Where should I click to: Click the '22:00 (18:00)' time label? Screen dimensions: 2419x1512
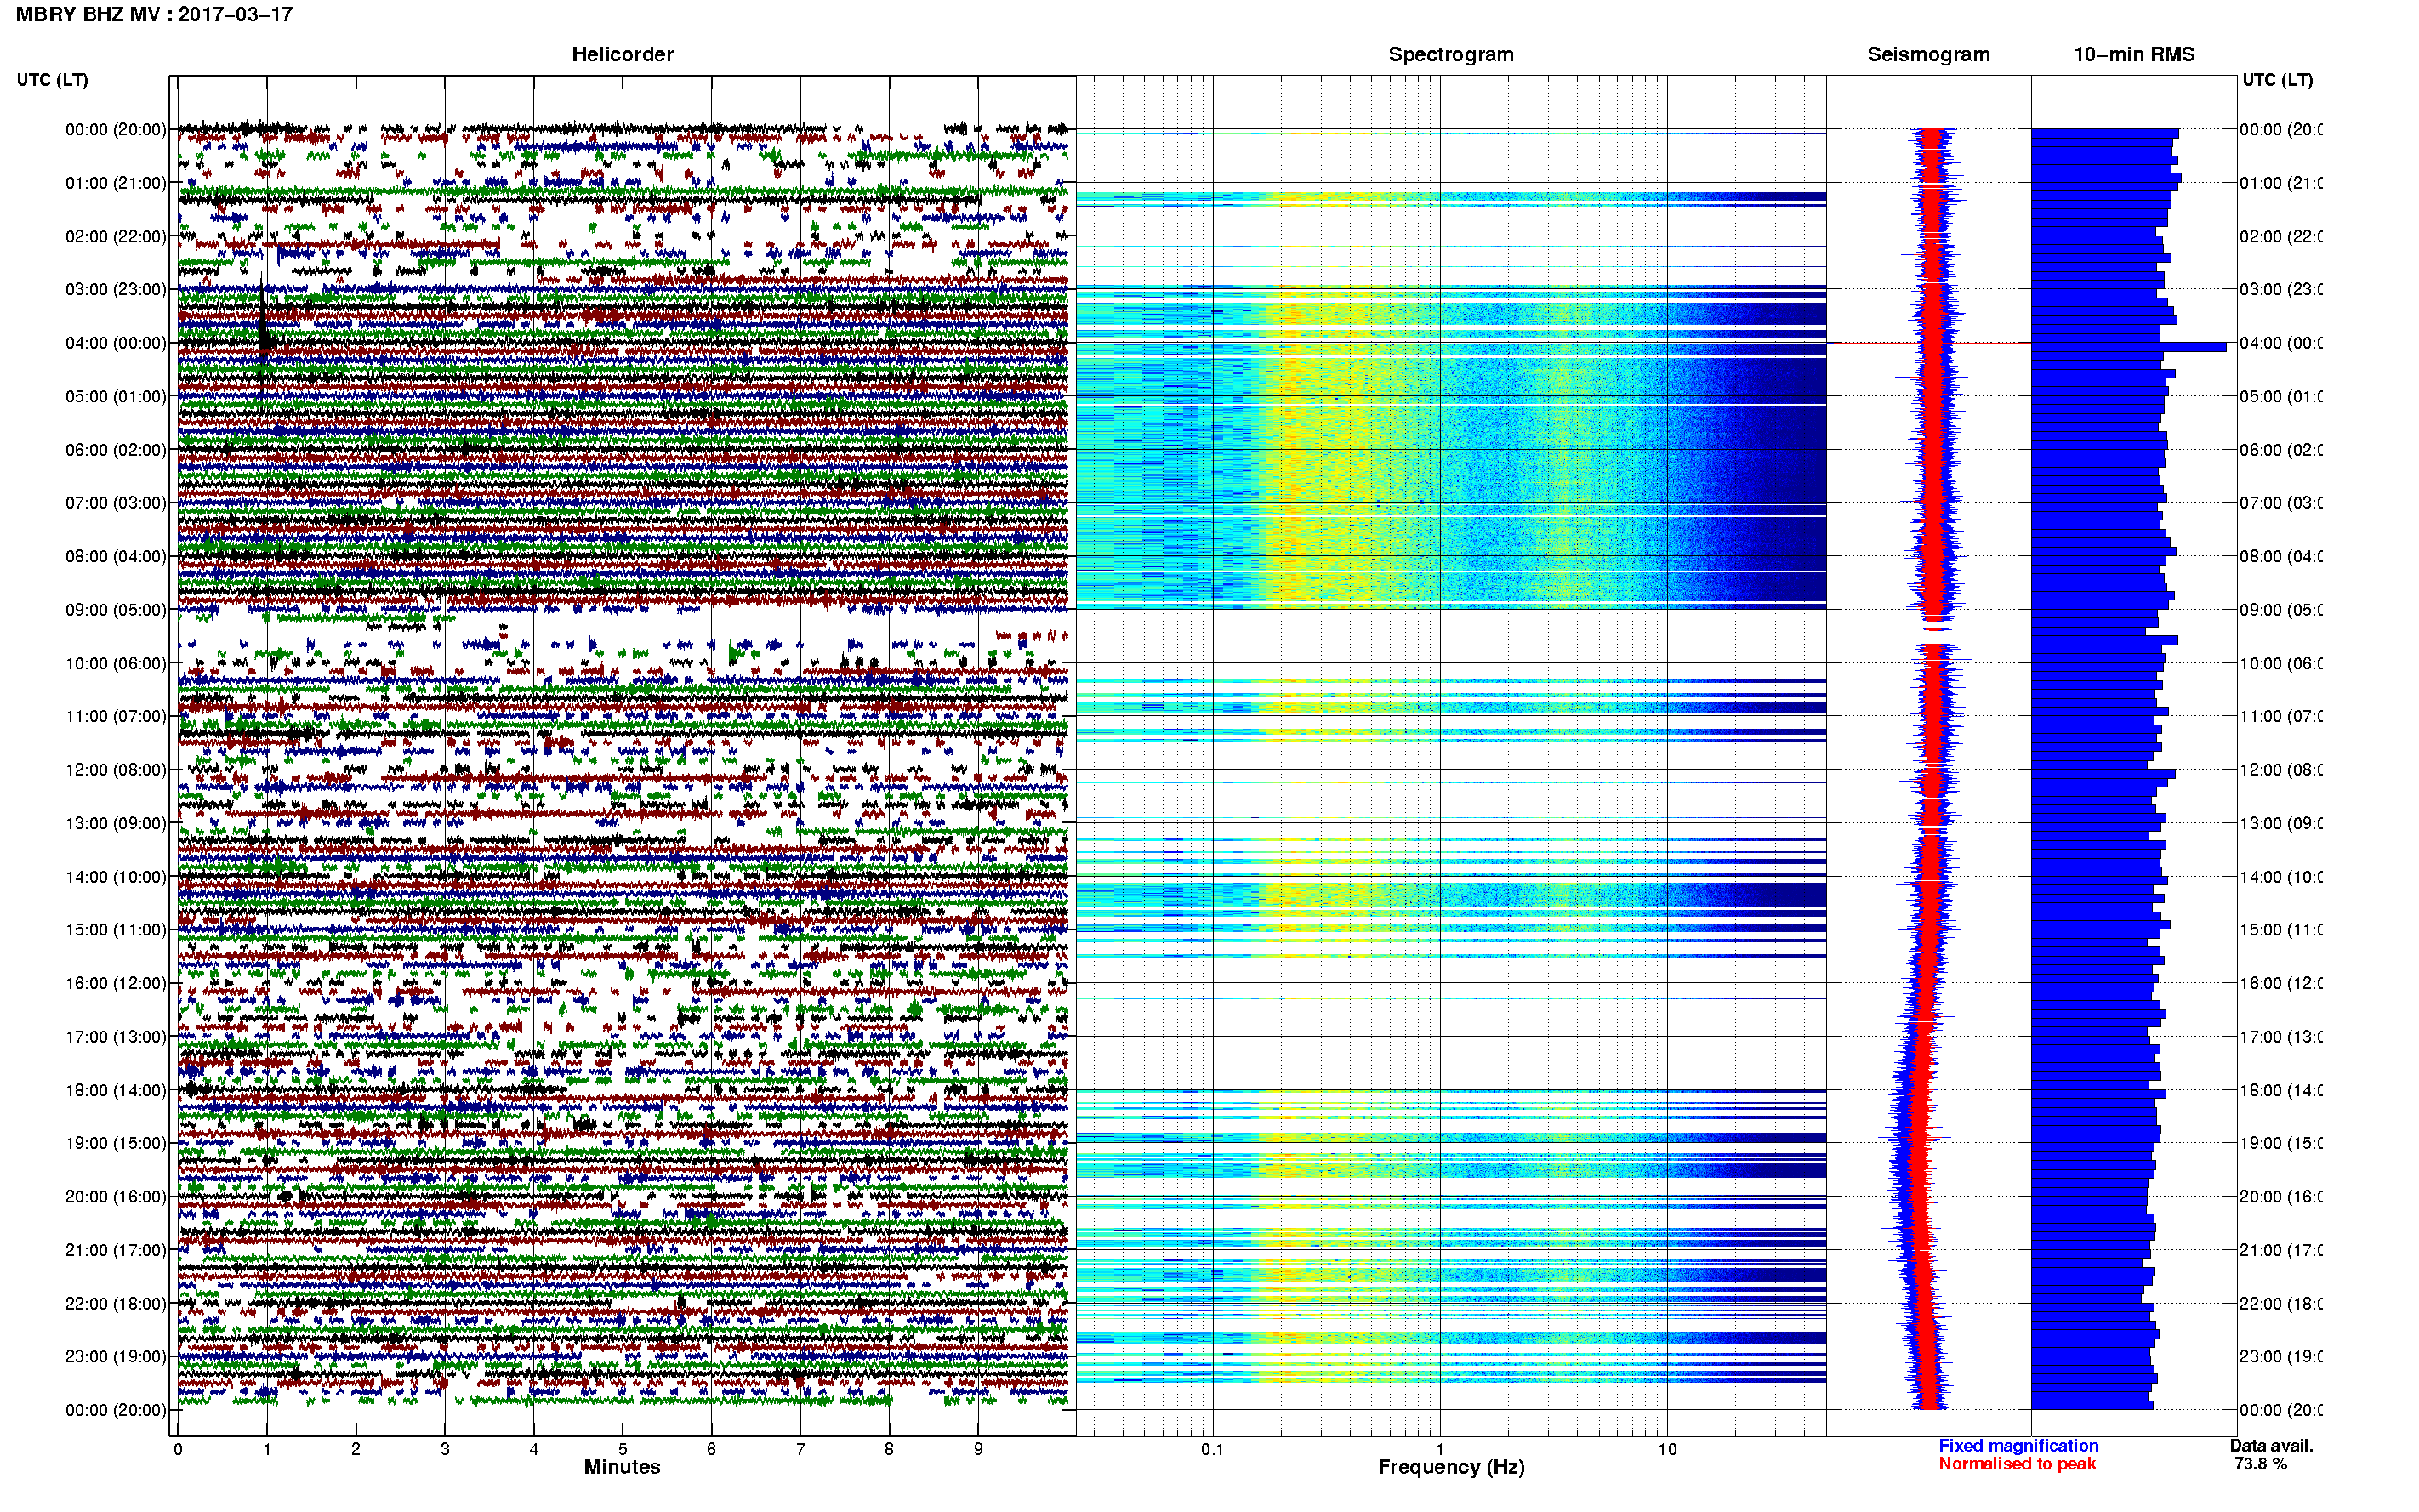pyautogui.click(x=116, y=1304)
